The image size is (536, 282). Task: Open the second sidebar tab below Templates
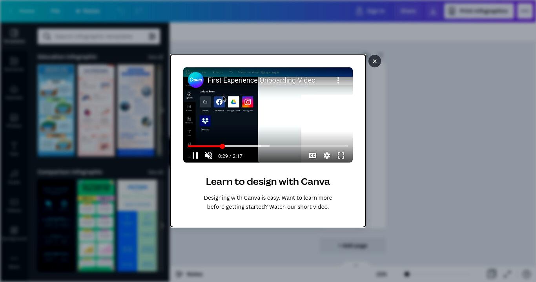point(14,64)
